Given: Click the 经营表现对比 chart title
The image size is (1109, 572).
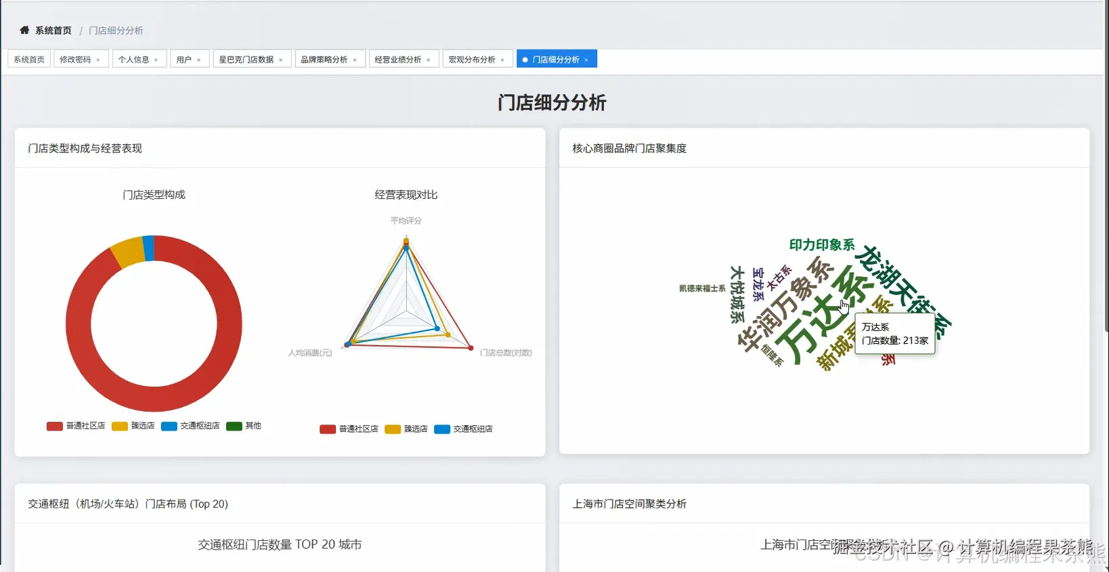Looking at the screenshot, I should 406,195.
